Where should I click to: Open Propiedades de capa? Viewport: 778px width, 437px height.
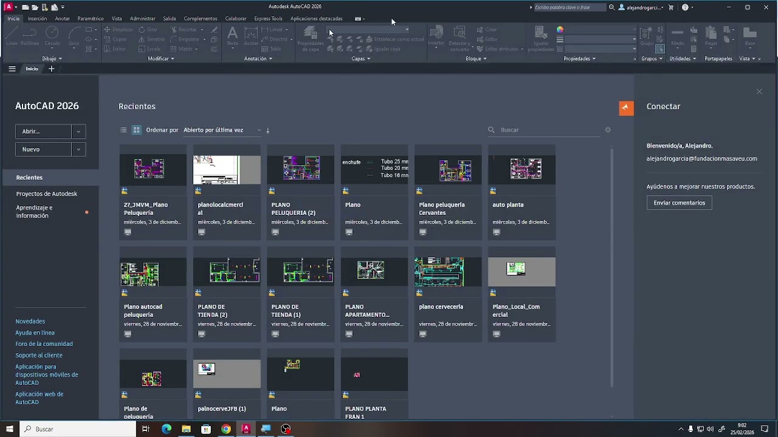pyautogui.click(x=310, y=38)
